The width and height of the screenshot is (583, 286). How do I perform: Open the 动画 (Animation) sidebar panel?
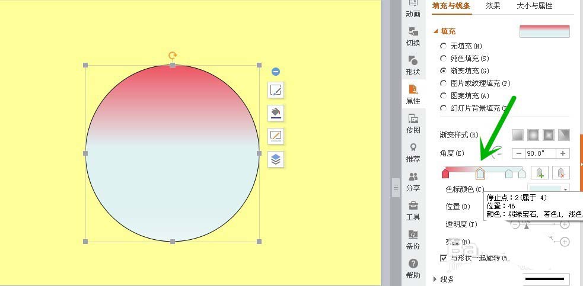413,9
